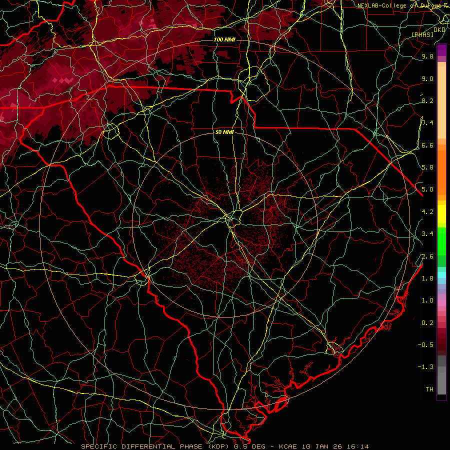Click the 2.6 value on the color scale
Screen dimensions: 450x450
(427, 256)
